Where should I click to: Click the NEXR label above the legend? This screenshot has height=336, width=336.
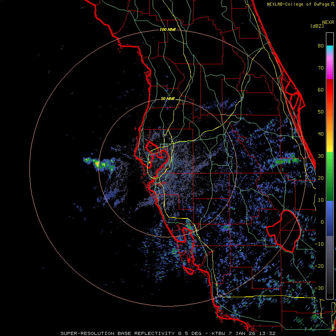pyautogui.click(x=328, y=22)
